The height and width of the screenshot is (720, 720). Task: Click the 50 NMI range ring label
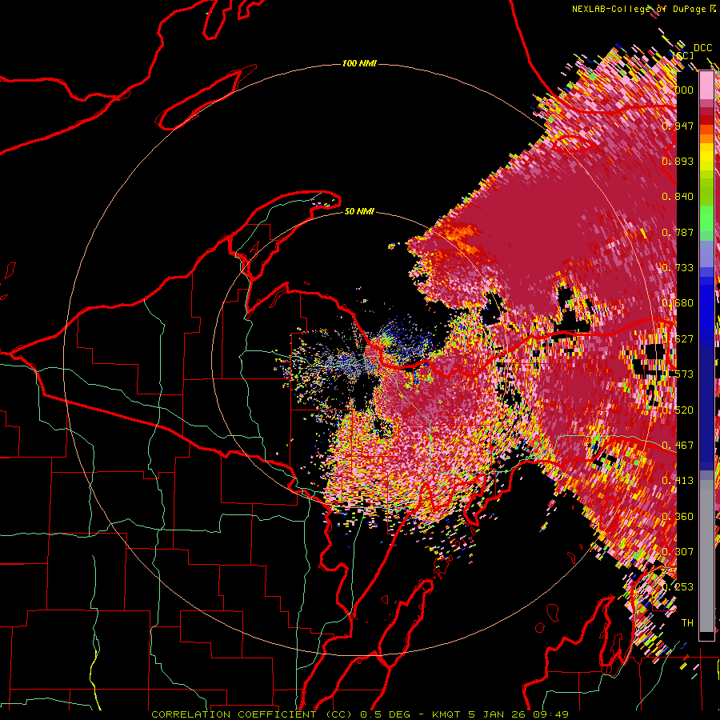359,211
